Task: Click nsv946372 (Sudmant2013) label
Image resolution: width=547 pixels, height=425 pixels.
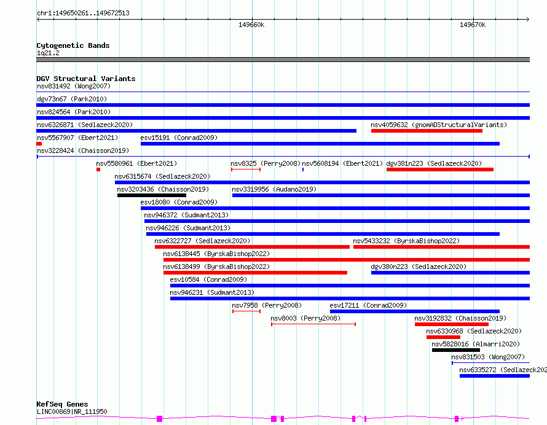Action: pos(186,215)
